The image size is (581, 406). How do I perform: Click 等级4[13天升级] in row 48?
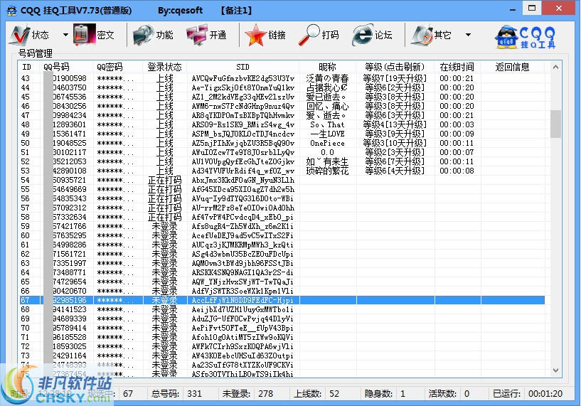[x=395, y=124]
